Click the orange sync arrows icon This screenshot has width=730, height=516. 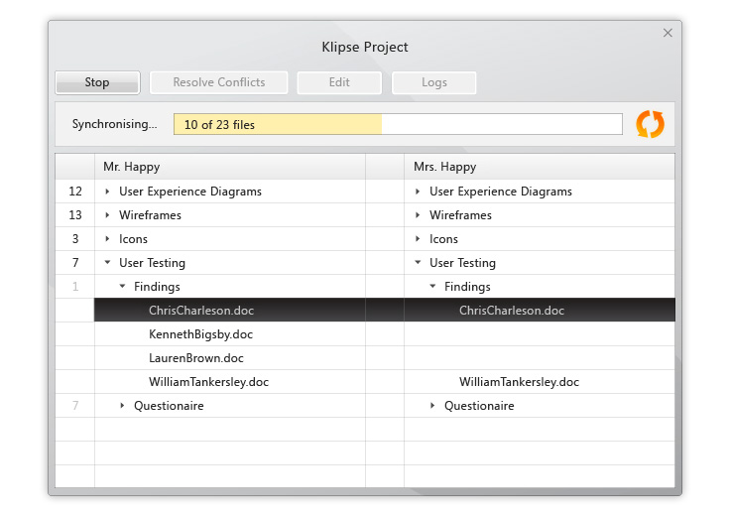[650, 124]
